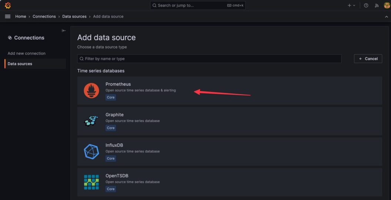
Task: Open the news RSS feed icon
Action: coord(377,6)
